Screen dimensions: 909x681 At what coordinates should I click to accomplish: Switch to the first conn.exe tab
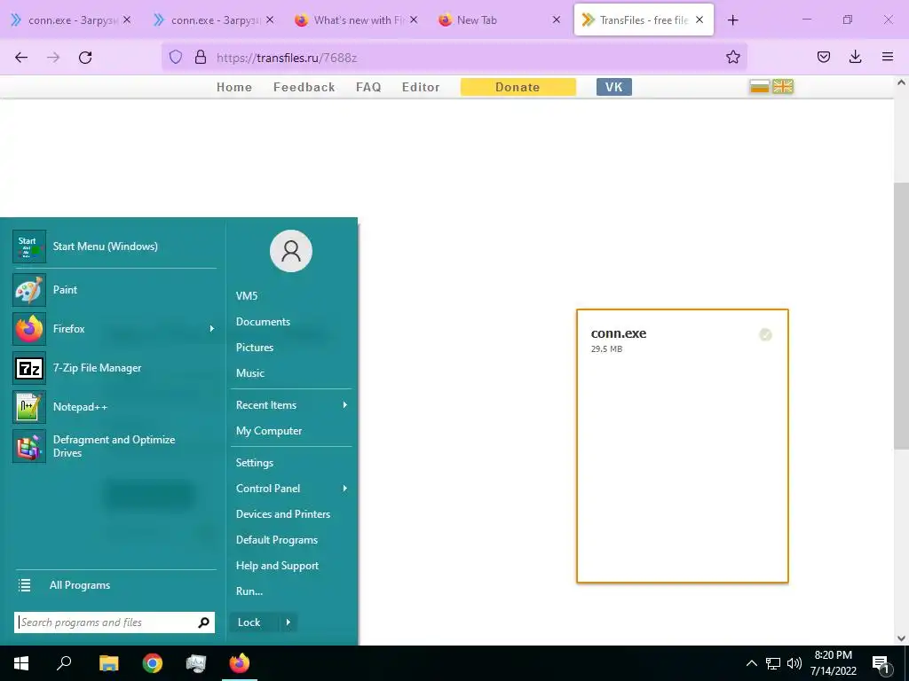(71, 20)
